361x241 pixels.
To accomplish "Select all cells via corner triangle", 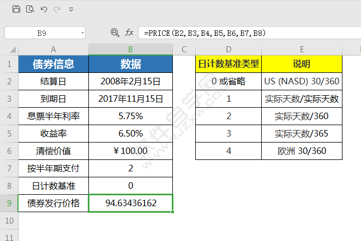I will [x=13, y=50].
